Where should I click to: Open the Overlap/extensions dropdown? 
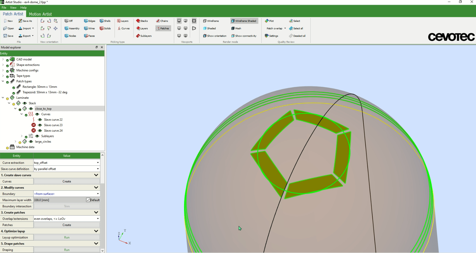point(98,219)
